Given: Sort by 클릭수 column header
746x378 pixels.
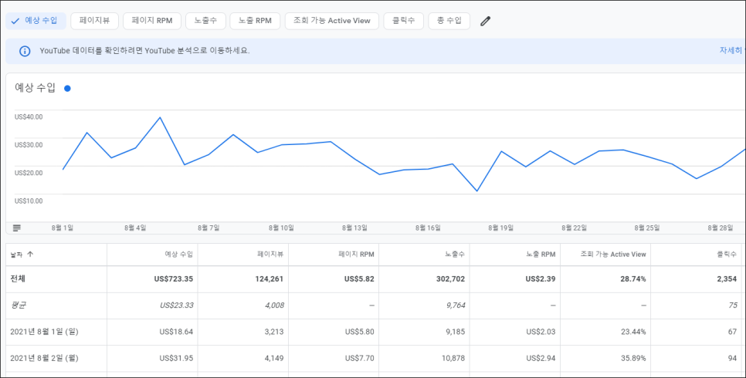Looking at the screenshot, I should pos(727,255).
